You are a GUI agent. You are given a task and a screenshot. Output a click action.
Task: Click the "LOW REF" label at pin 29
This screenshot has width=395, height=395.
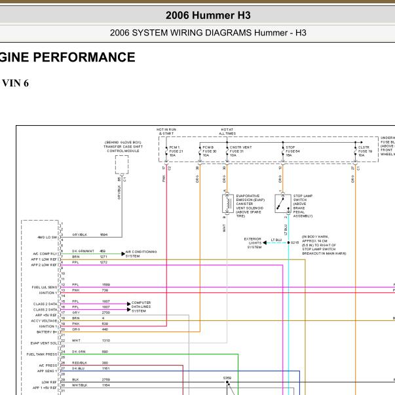coord(49,382)
